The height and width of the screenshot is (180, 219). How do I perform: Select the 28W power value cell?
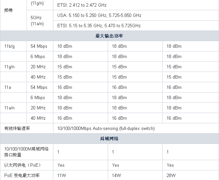tap(191, 175)
